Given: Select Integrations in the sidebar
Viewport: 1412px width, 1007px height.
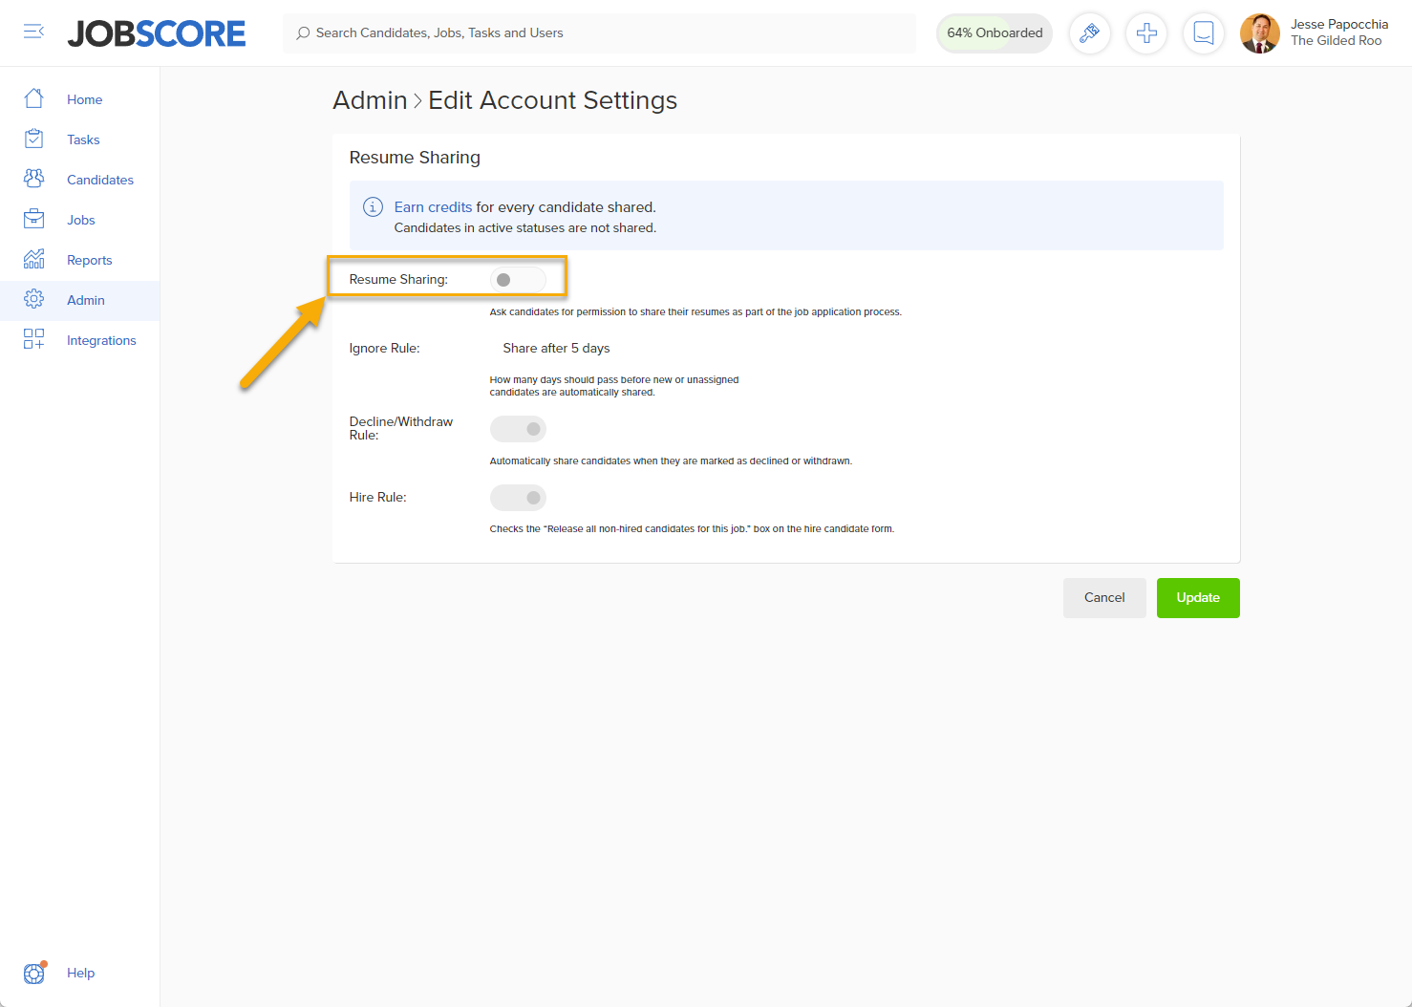Looking at the screenshot, I should [x=101, y=340].
